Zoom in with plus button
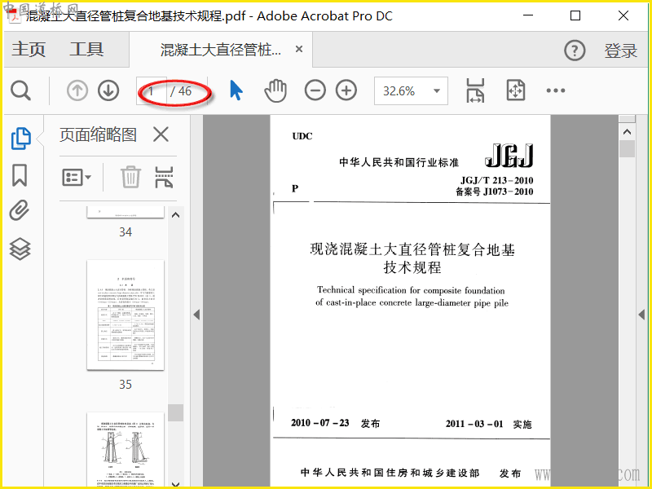 346,90
